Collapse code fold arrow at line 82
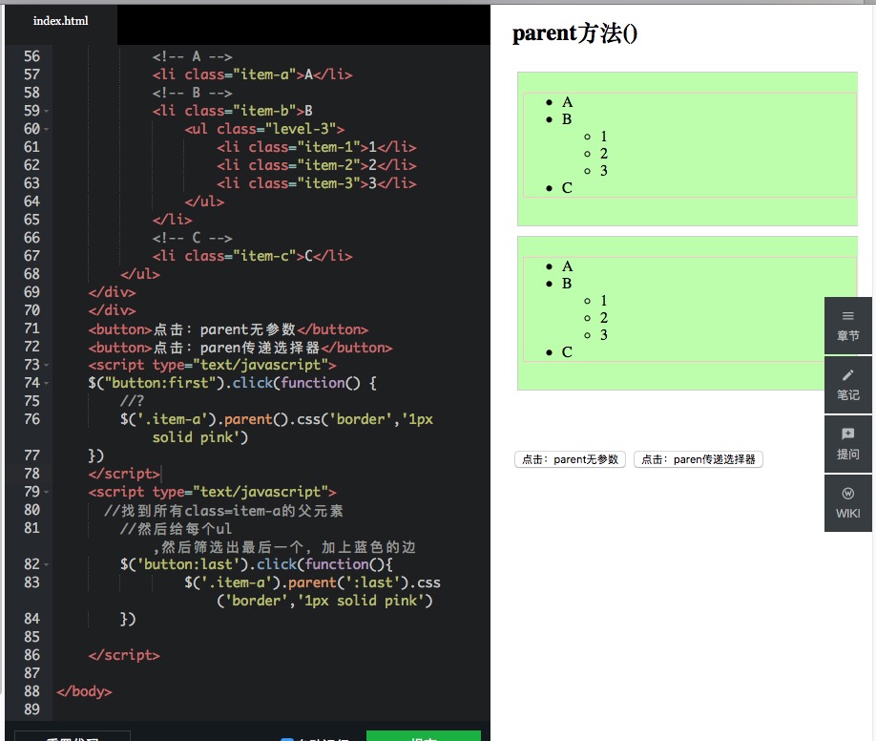 (x=47, y=565)
